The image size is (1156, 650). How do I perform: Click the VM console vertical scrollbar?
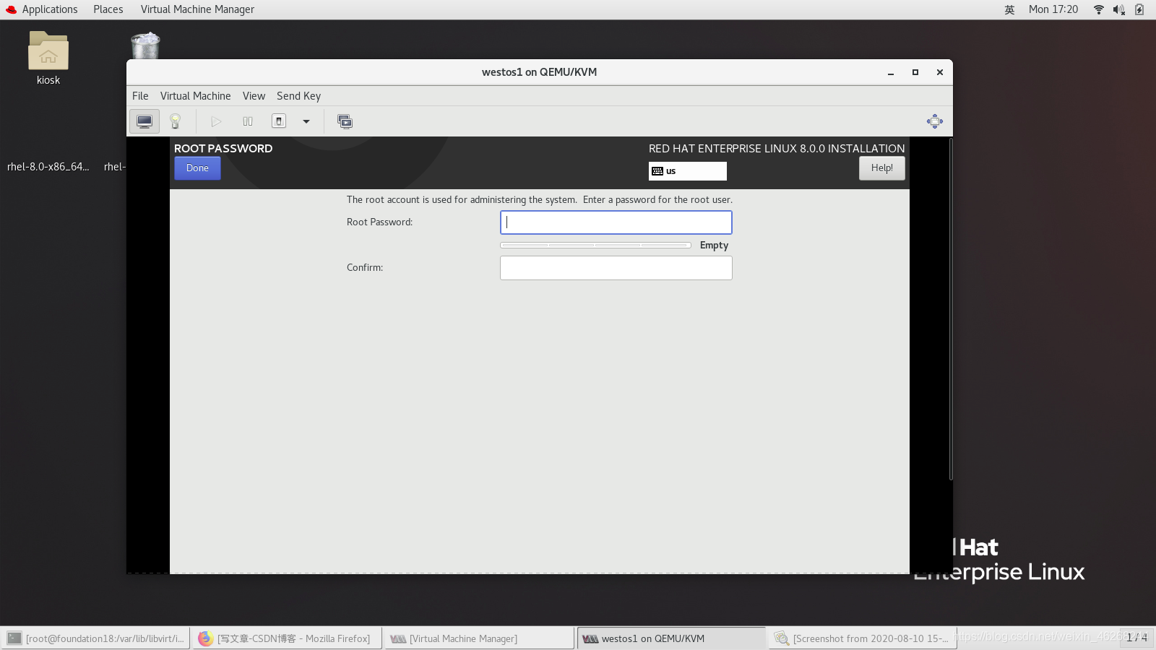(951, 309)
